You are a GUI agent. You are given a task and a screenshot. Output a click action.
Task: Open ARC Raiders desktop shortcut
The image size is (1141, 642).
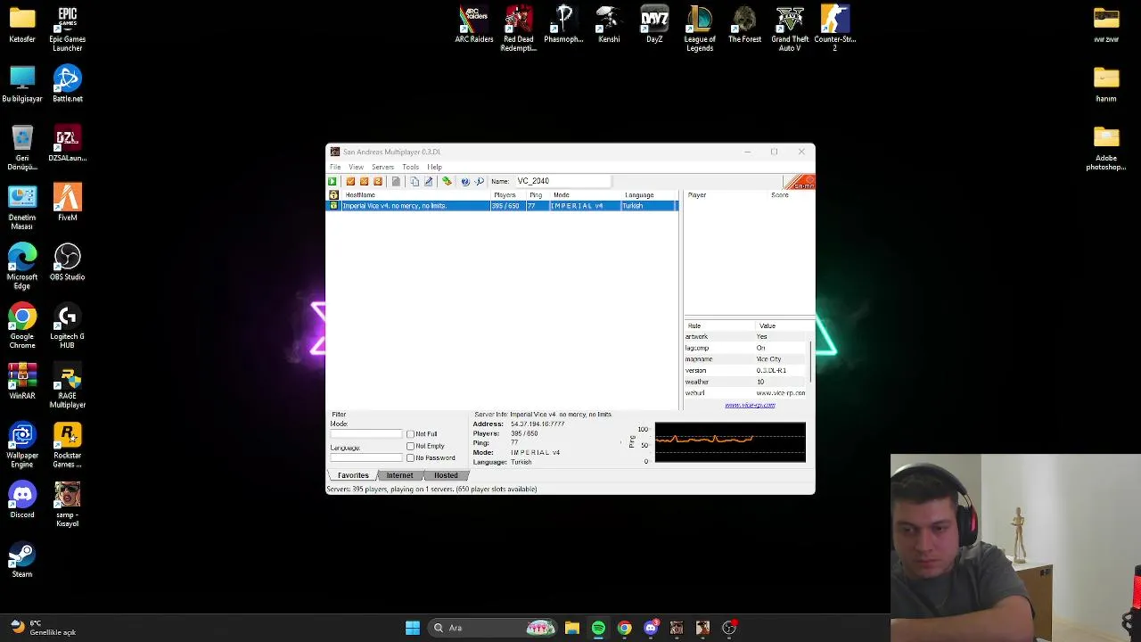click(x=473, y=26)
